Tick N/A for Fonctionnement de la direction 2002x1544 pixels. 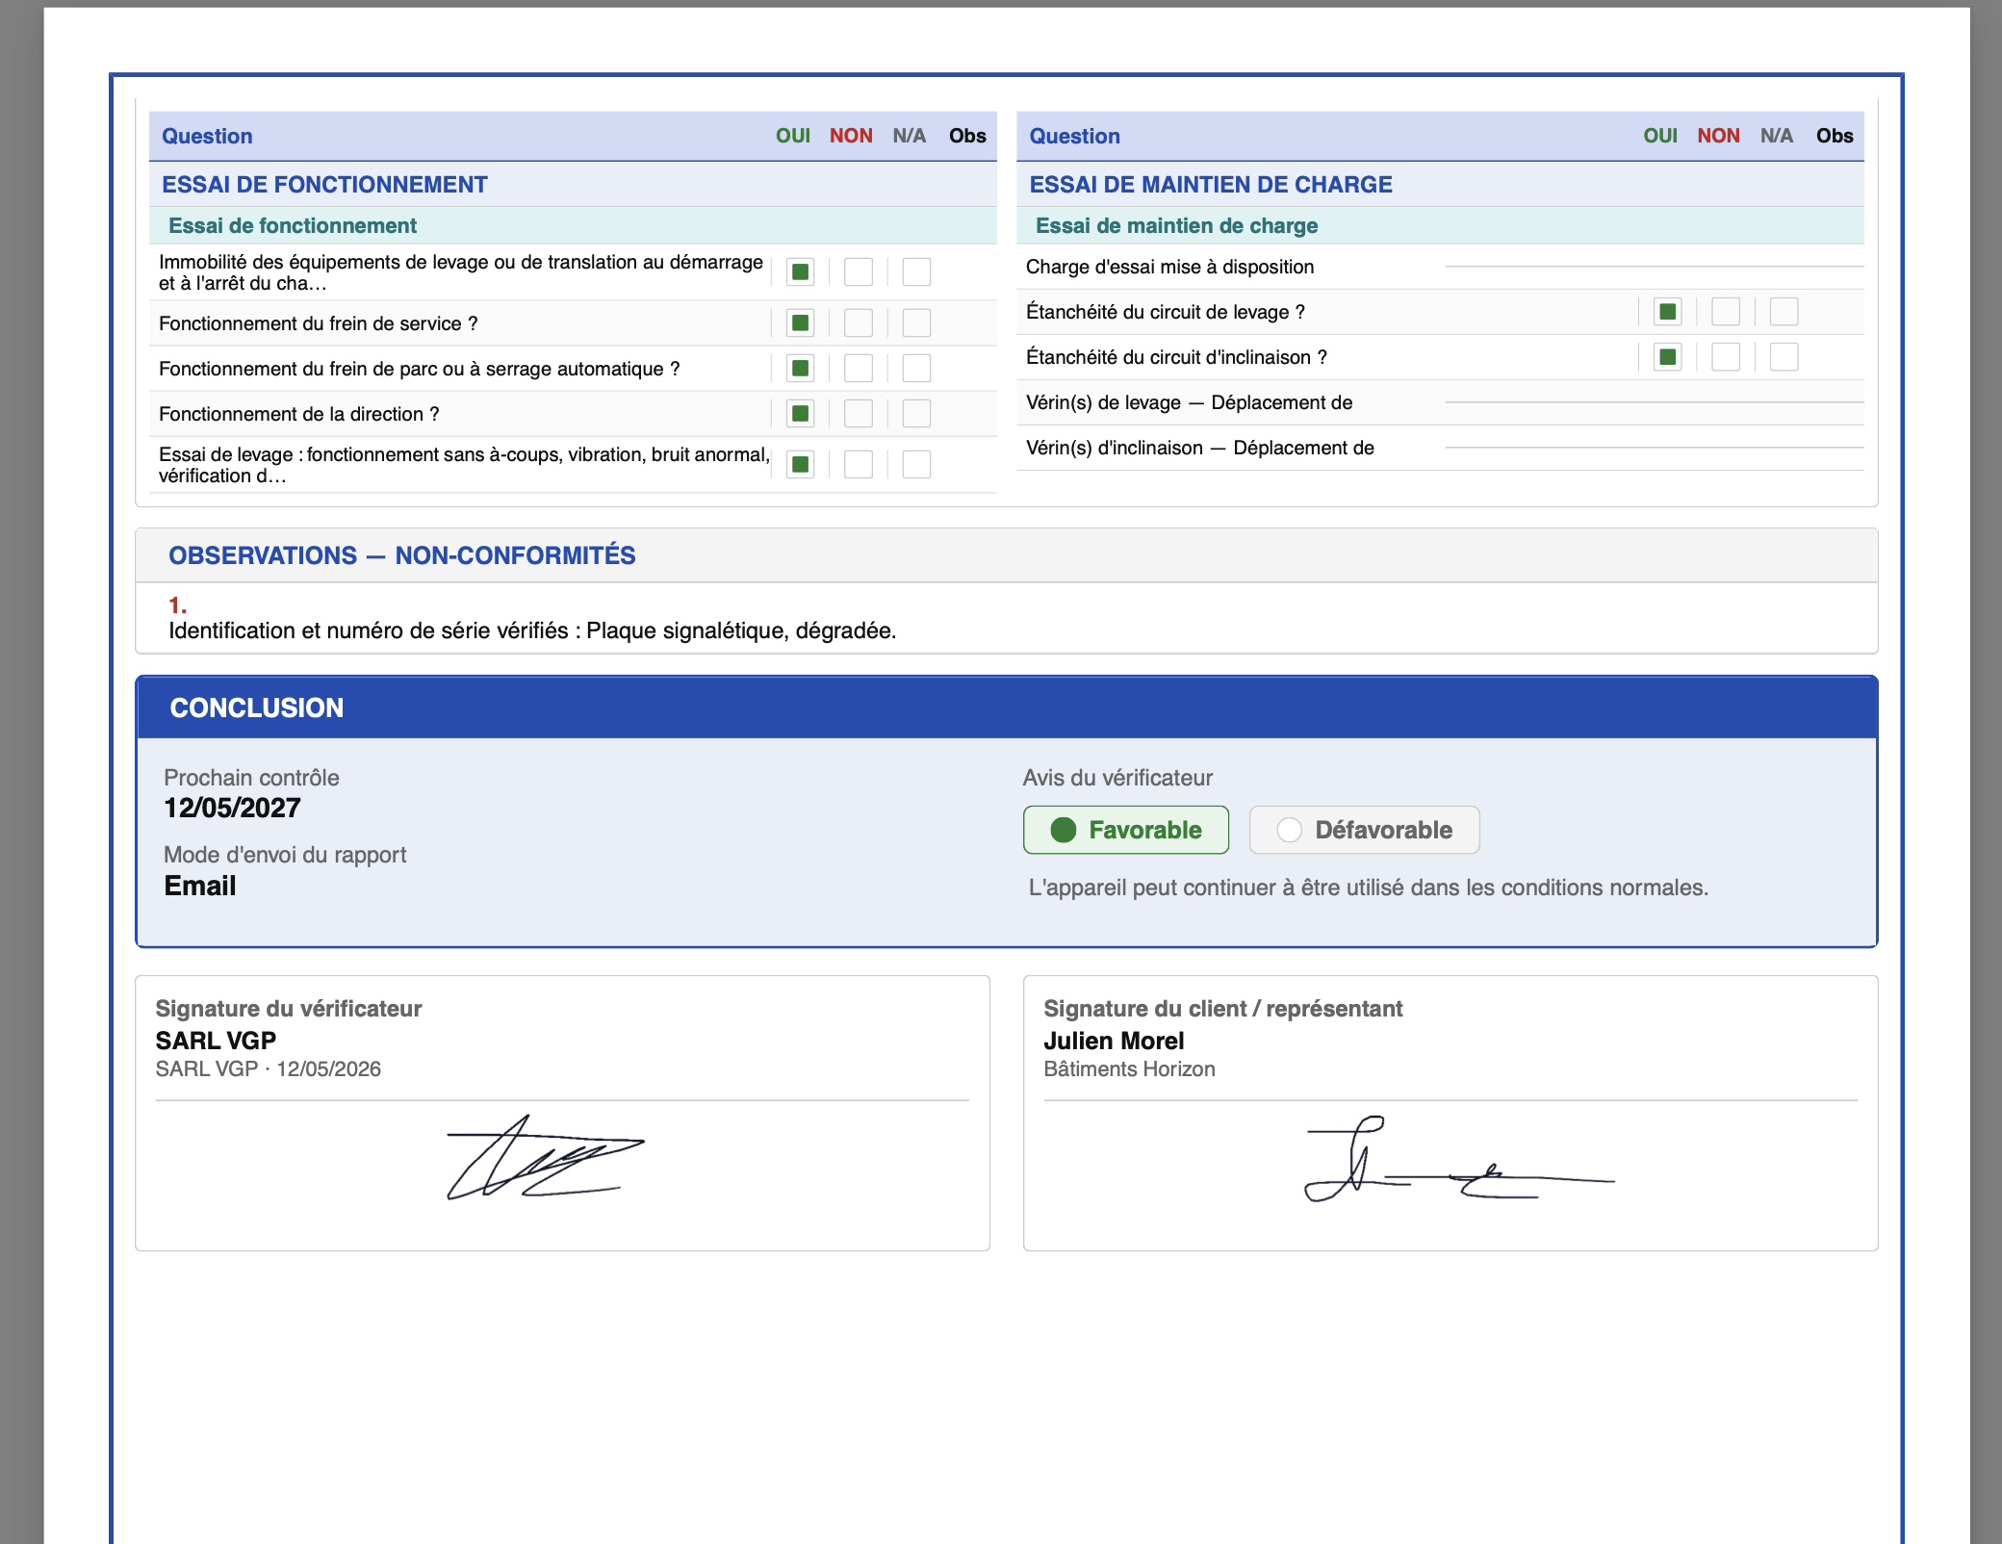tap(916, 414)
